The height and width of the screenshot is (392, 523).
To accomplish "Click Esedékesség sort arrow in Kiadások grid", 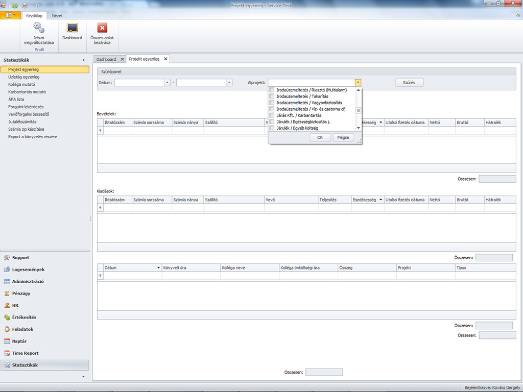I will [x=381, y=200].
